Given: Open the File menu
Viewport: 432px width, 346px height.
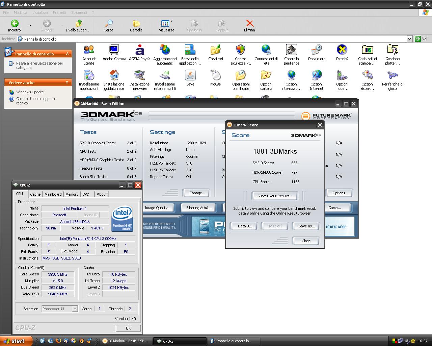Looking at the screenshot, I should coord(6,13).
